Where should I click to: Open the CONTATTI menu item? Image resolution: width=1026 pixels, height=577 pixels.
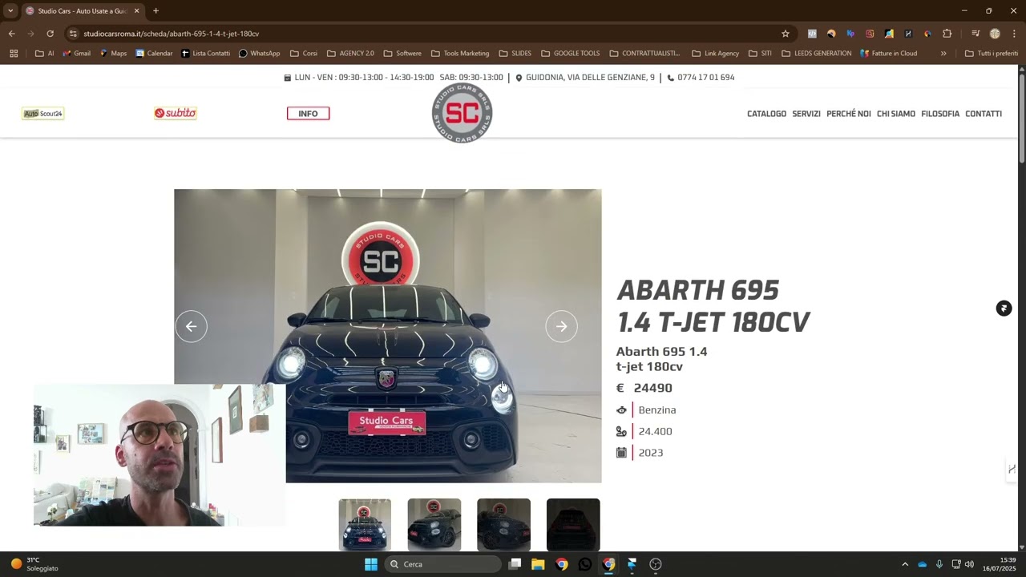click(984, 114)
